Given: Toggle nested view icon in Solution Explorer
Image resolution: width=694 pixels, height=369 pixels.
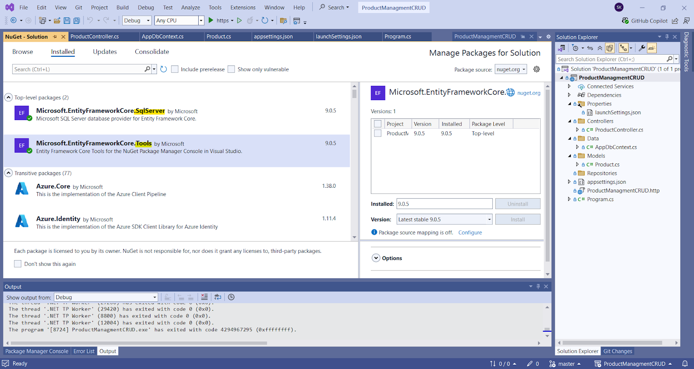Looking at the screenshot, I should pos(623,48).
